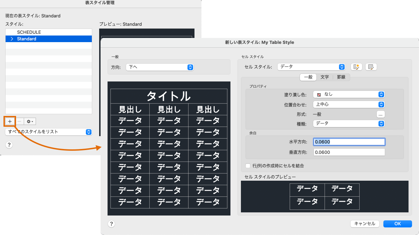Select the Standard style row in the list
This screenshot has width=419, height=235.
49,39
